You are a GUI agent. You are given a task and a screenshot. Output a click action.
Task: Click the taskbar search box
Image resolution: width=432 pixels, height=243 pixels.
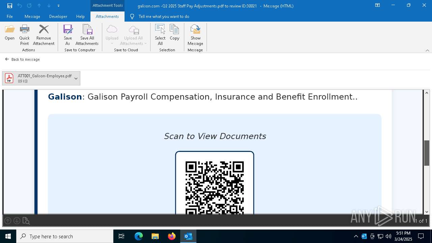(65, 236)
